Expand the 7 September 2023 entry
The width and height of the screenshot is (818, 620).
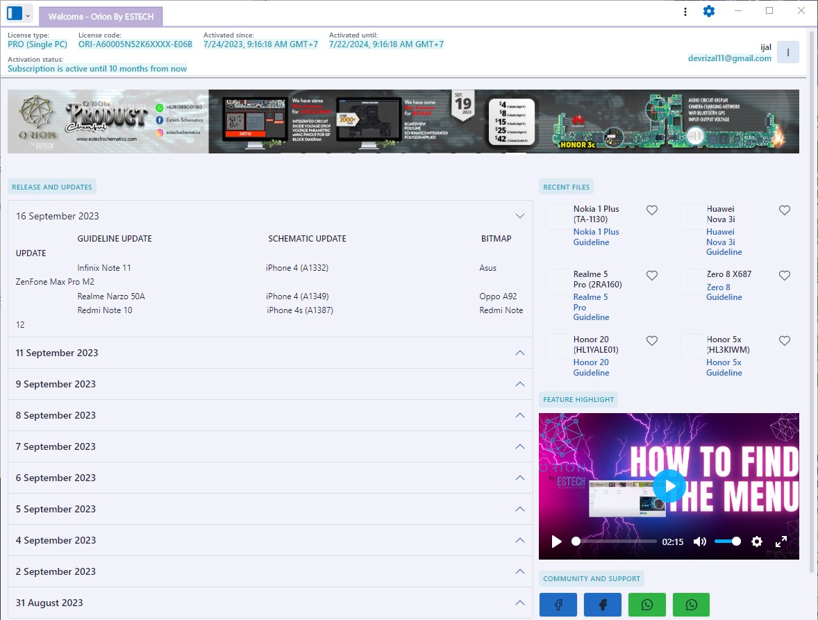coord(519,446)
